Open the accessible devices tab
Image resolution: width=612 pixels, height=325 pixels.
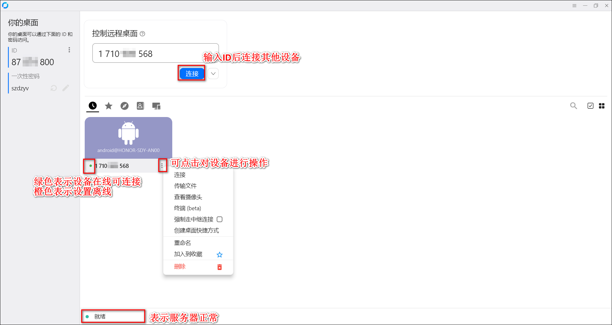coord(156,106)
